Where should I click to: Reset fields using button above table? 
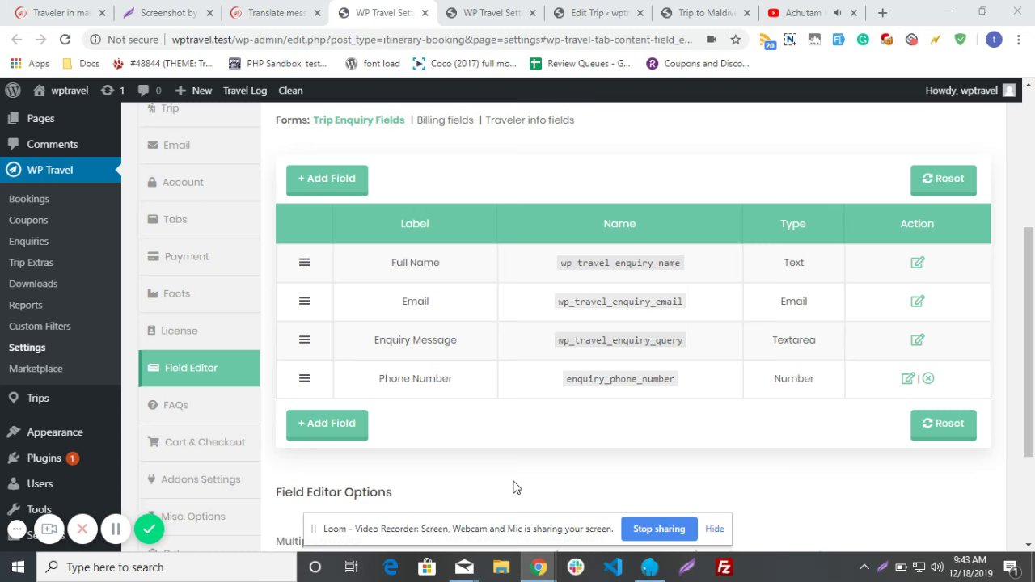(x=943, y=179)
